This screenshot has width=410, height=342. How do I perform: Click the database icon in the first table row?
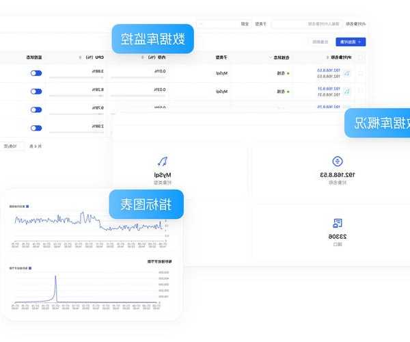pos(347,73)
